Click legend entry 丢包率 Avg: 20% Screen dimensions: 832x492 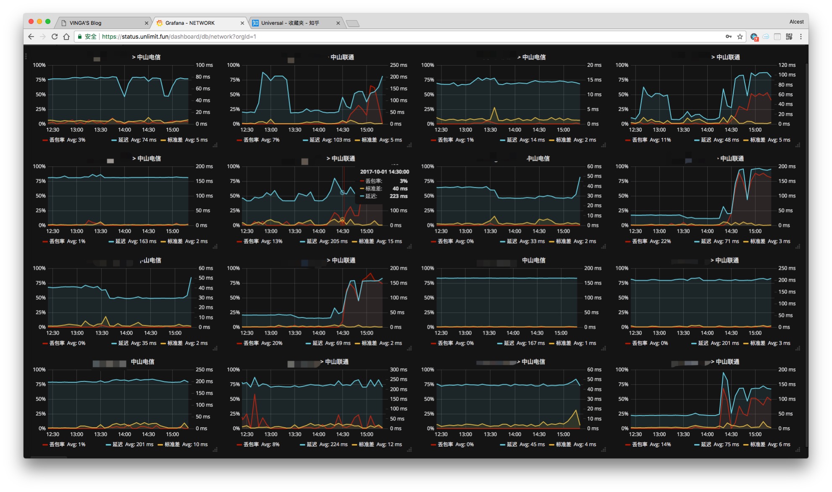(x=260, y=343)
